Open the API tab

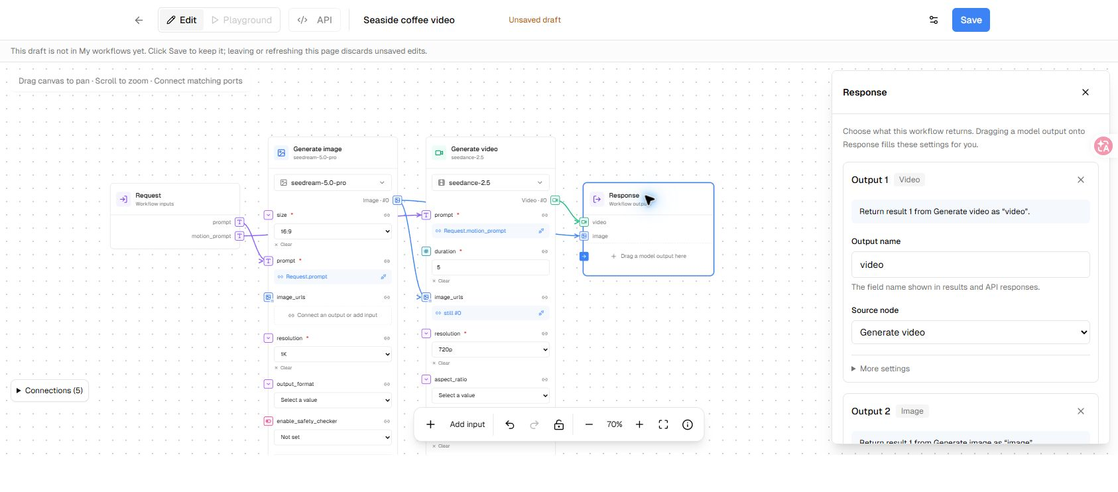(x=315, y=20)
